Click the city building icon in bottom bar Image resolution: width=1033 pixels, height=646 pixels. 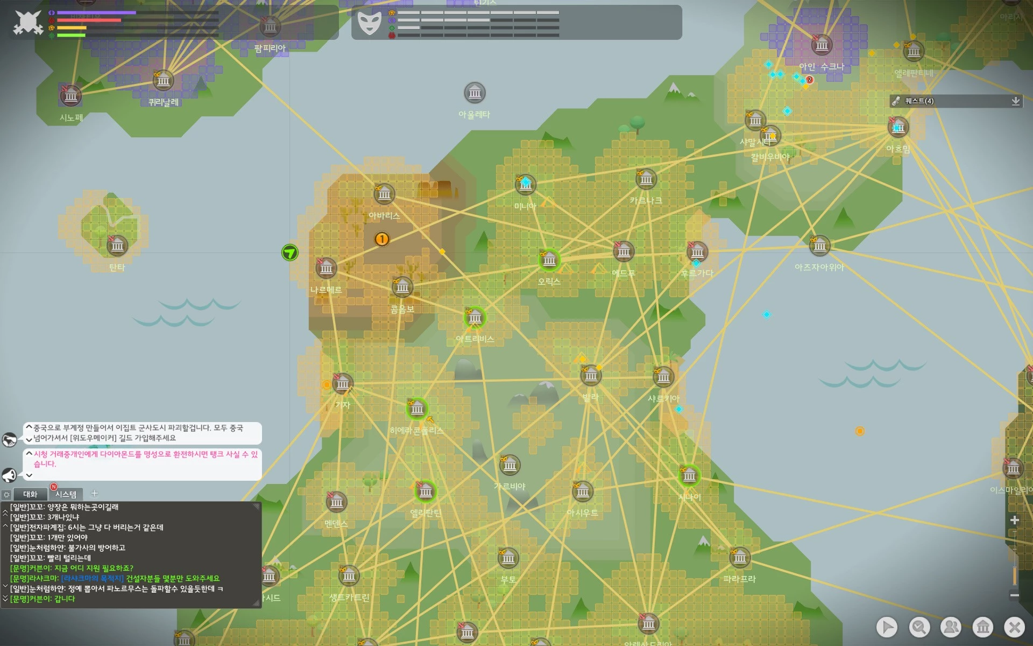click(983, 627)
